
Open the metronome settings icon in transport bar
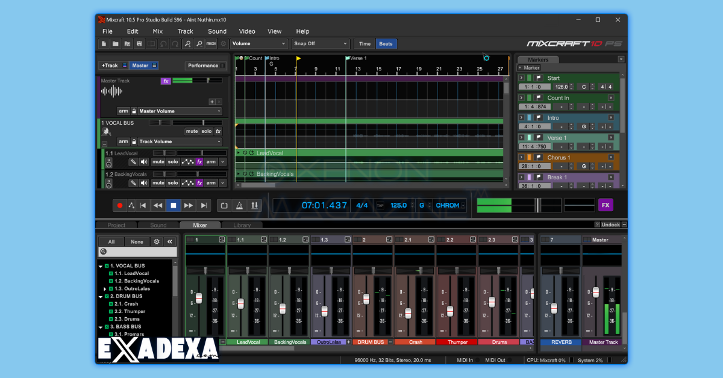(x=239, y=205)
